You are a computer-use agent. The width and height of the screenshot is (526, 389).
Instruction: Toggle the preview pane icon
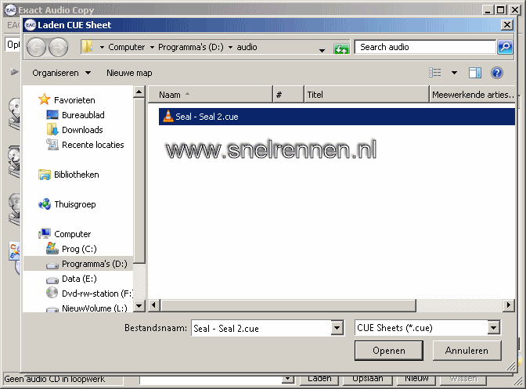474,73
